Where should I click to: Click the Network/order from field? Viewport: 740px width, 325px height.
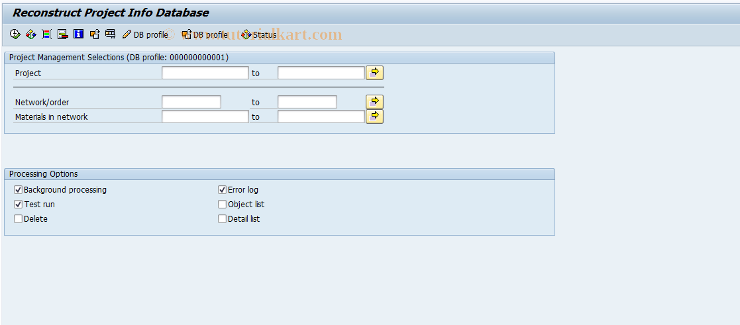tap(191, 102)
